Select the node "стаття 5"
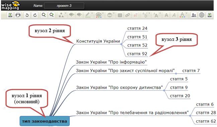This screenshot has width=217, height=127. pyautogui.click(x=179, y=79)
